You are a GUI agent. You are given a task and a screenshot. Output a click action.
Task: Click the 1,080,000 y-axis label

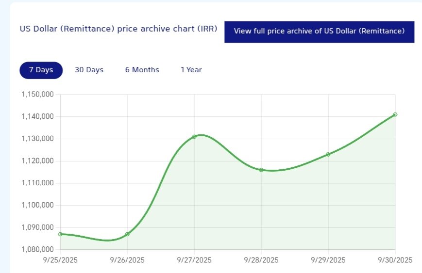pyautogui.click(x=38, y=250)
